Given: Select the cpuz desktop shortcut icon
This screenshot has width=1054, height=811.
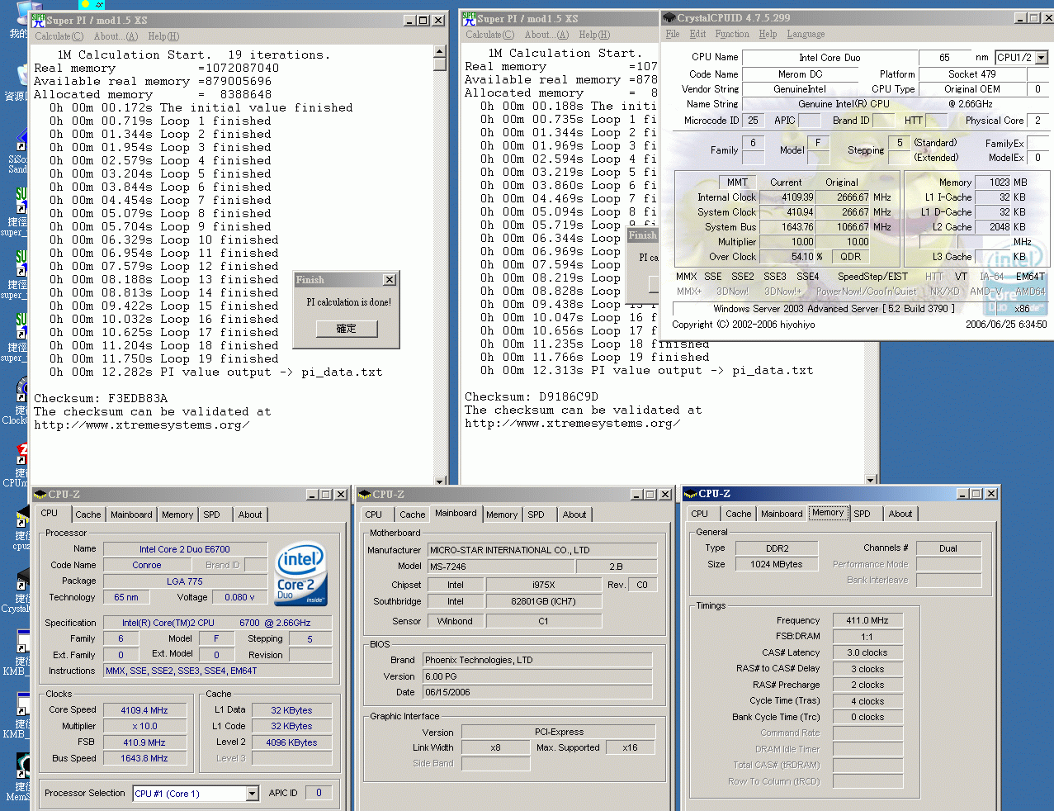Looking at the screenshot, I should [x=21, y=518].
